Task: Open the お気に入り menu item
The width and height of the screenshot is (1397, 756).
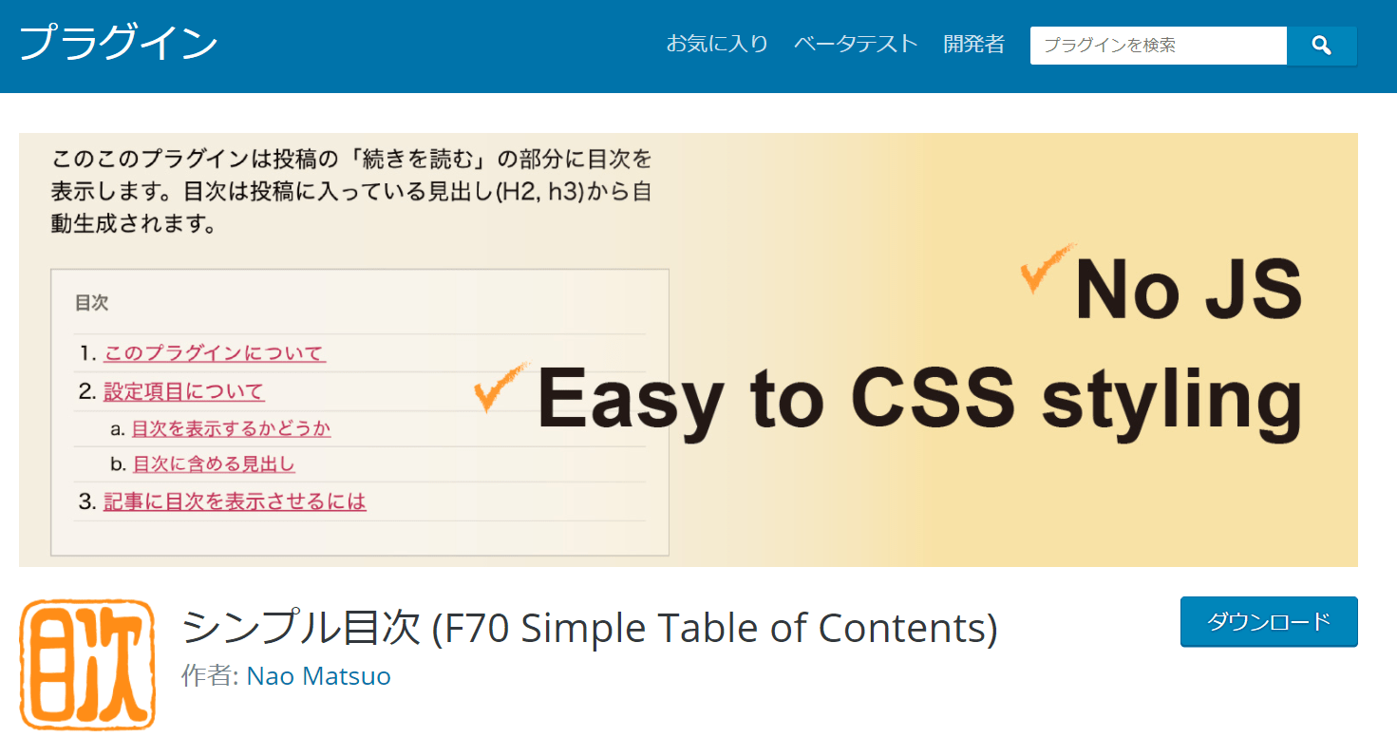Action: pos(717,44)
